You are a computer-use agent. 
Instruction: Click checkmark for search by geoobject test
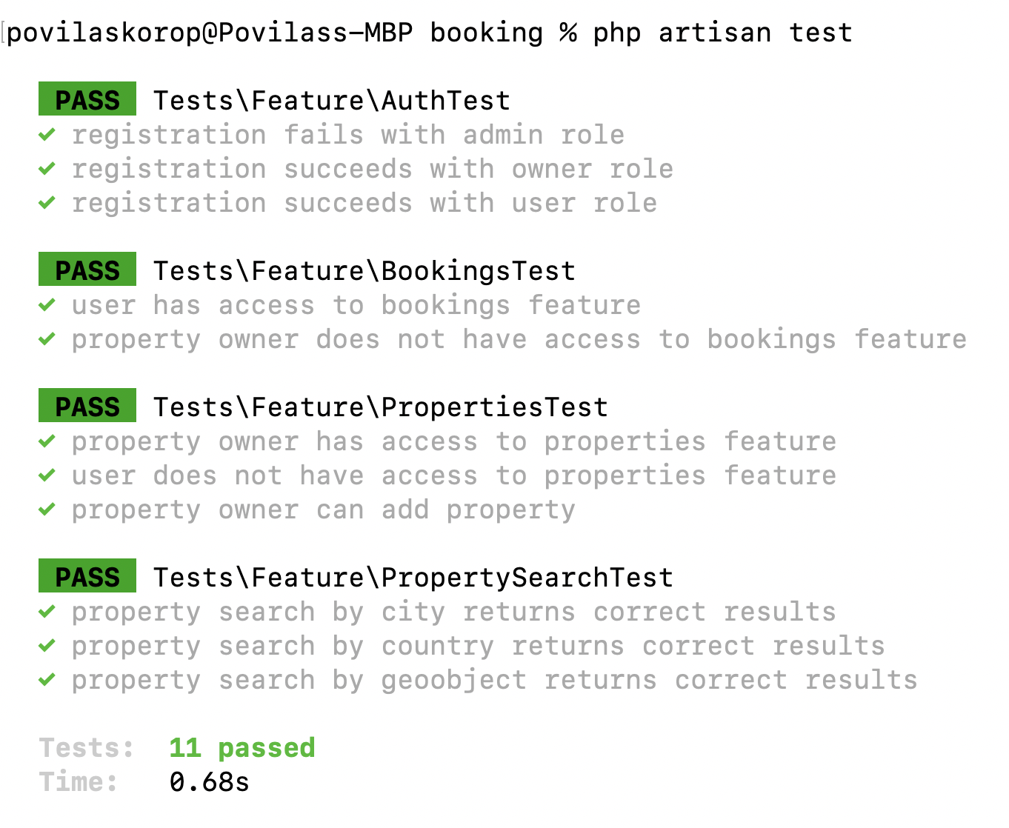(47, 679)
